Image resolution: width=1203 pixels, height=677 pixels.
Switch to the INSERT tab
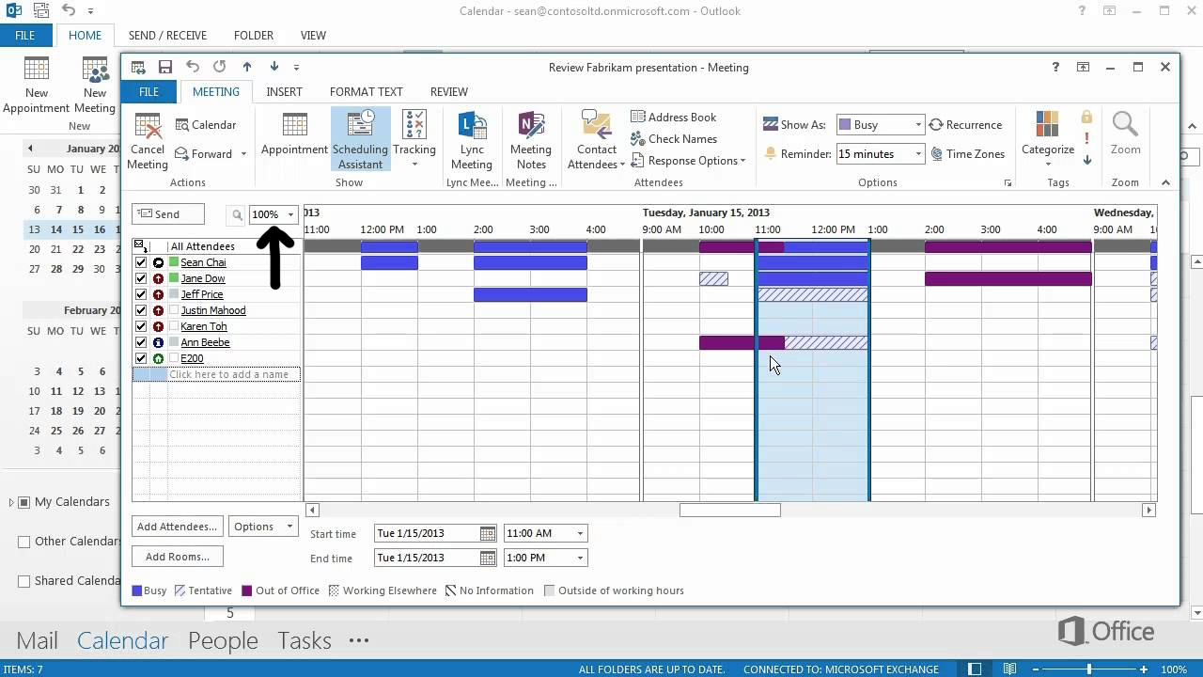[284, 92]
